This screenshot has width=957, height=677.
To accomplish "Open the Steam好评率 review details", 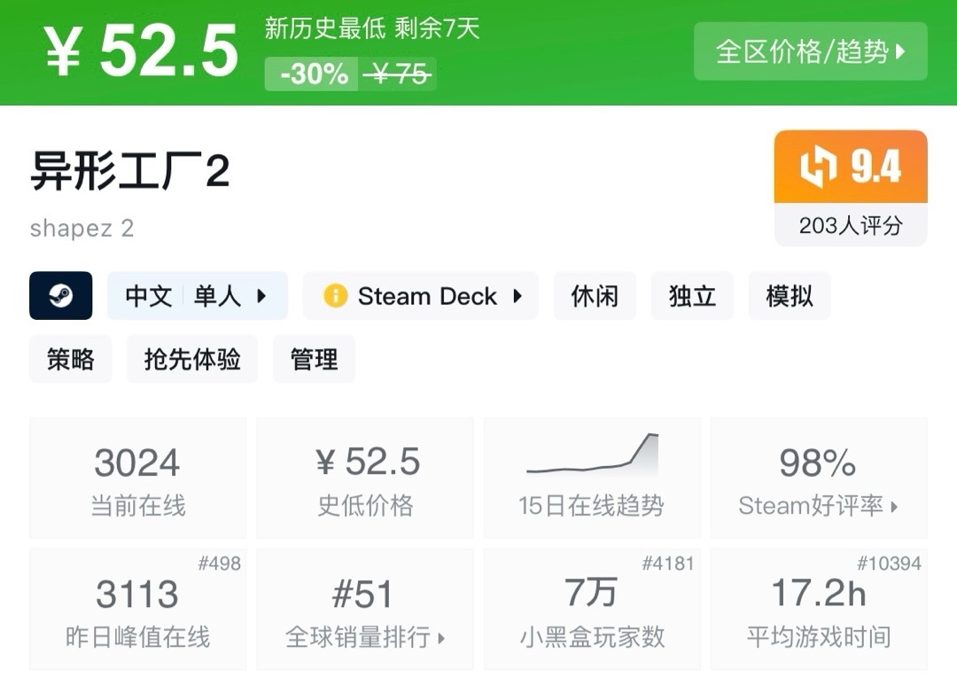I will coord(818,506).
